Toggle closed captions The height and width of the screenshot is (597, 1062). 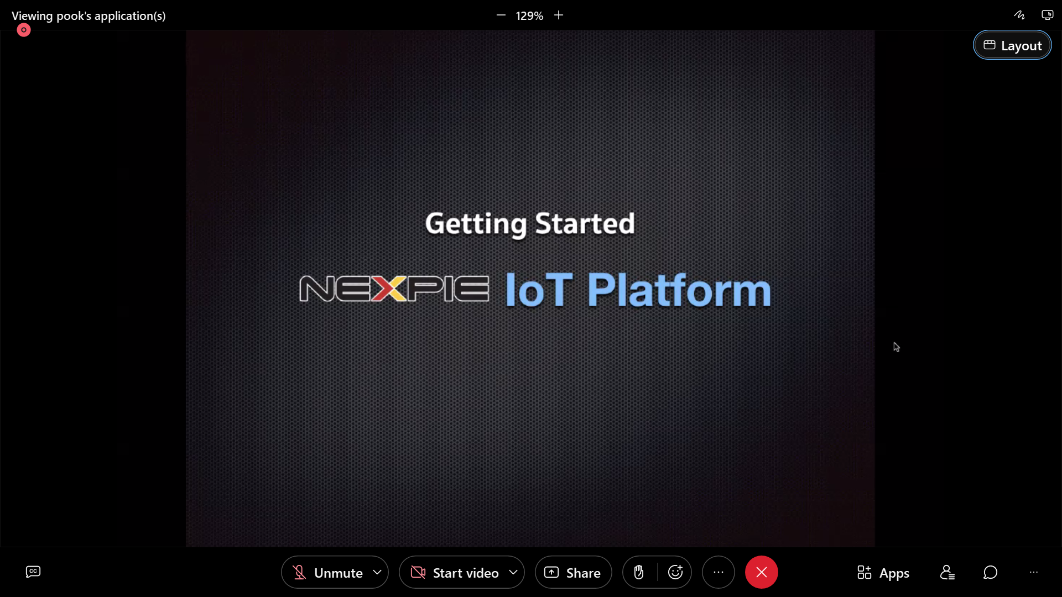33,572
